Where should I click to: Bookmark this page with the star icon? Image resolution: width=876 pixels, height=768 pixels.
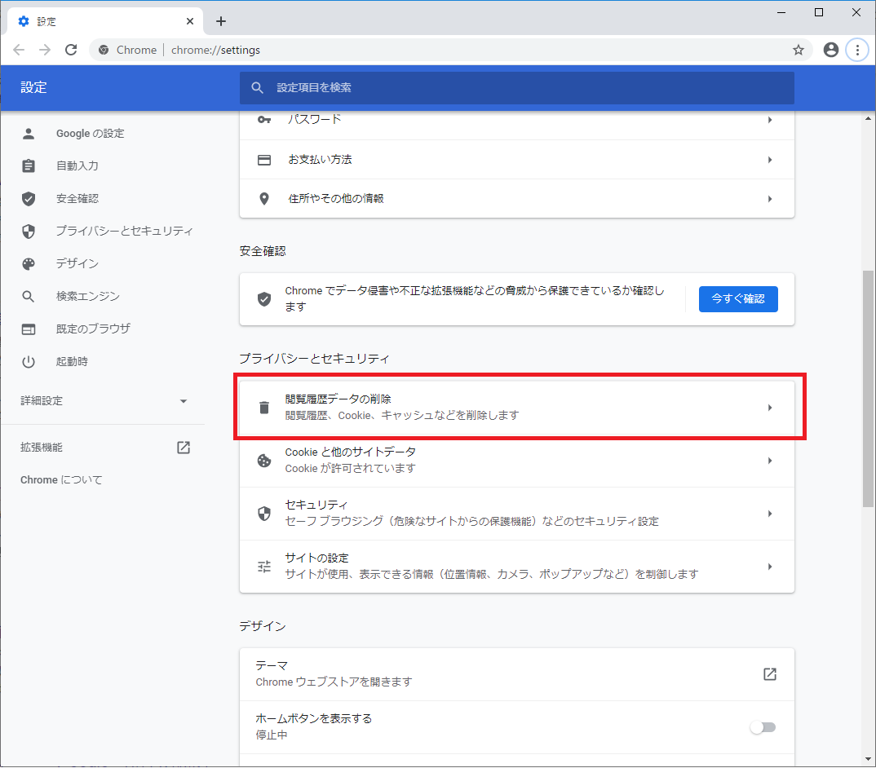point(798,50)
